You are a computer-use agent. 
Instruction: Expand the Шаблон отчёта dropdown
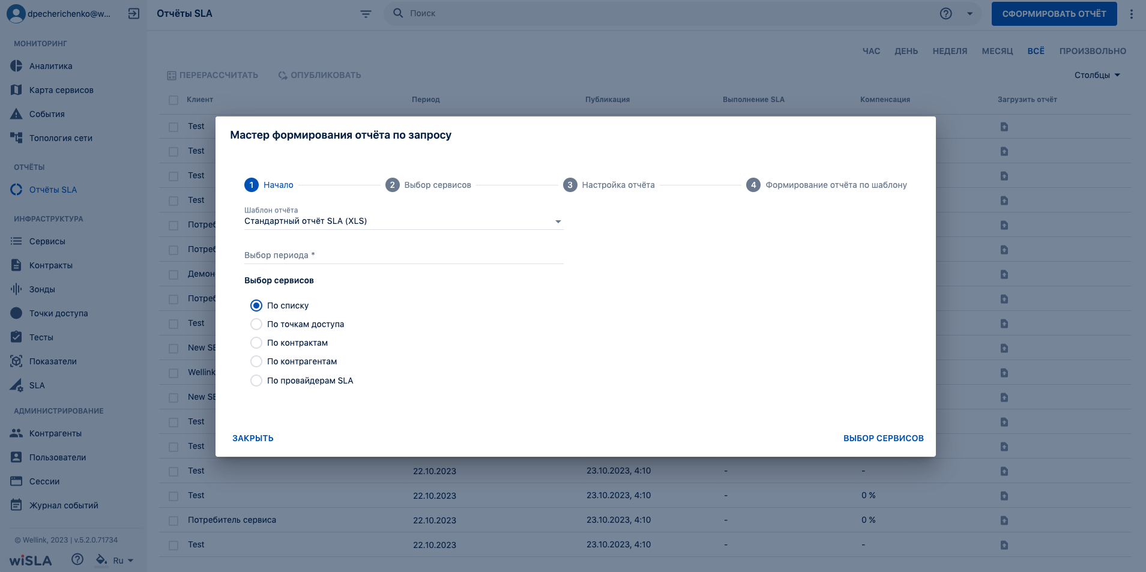pyautogui.click(x=403, y=221)
